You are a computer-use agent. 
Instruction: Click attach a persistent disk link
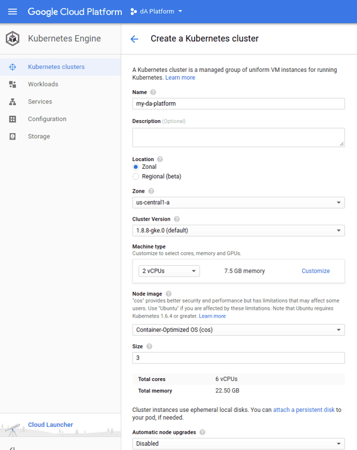[304, 410]
